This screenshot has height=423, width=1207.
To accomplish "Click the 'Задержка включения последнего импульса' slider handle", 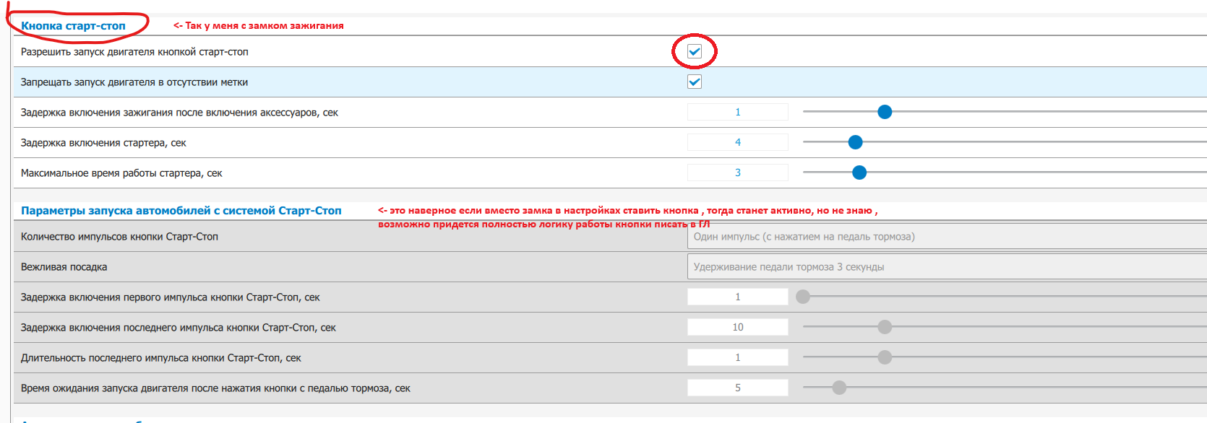I will point(885,327).
